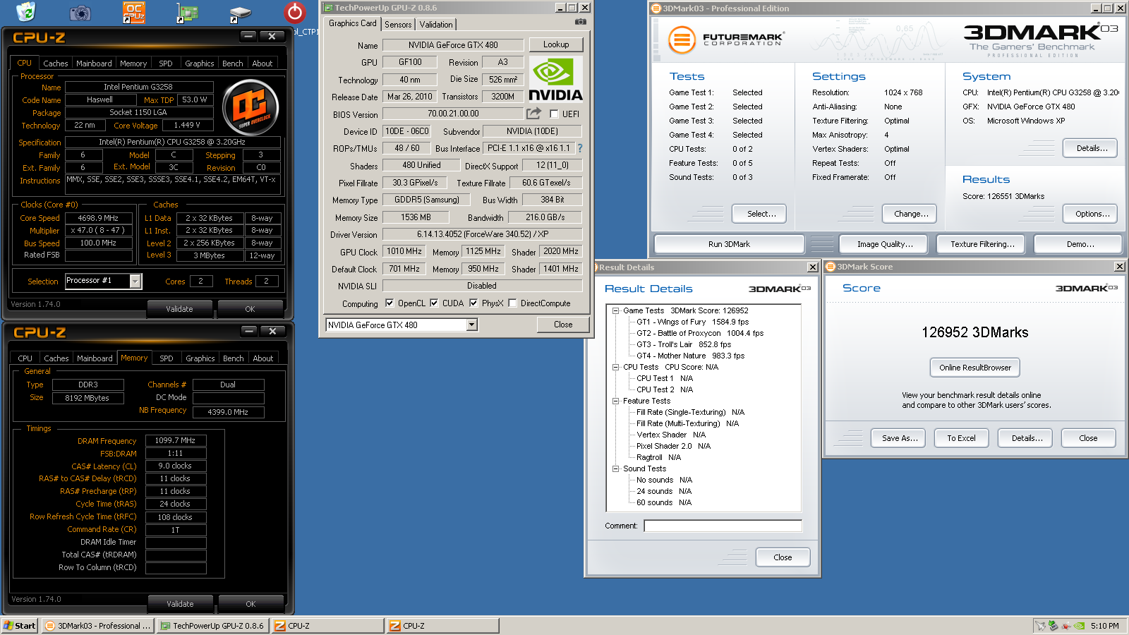Open the NVIDIA GeForce GTX 480 GPU dropdown
The image size is (1129, 635).
pyautogui.click(x=472, y=325)
